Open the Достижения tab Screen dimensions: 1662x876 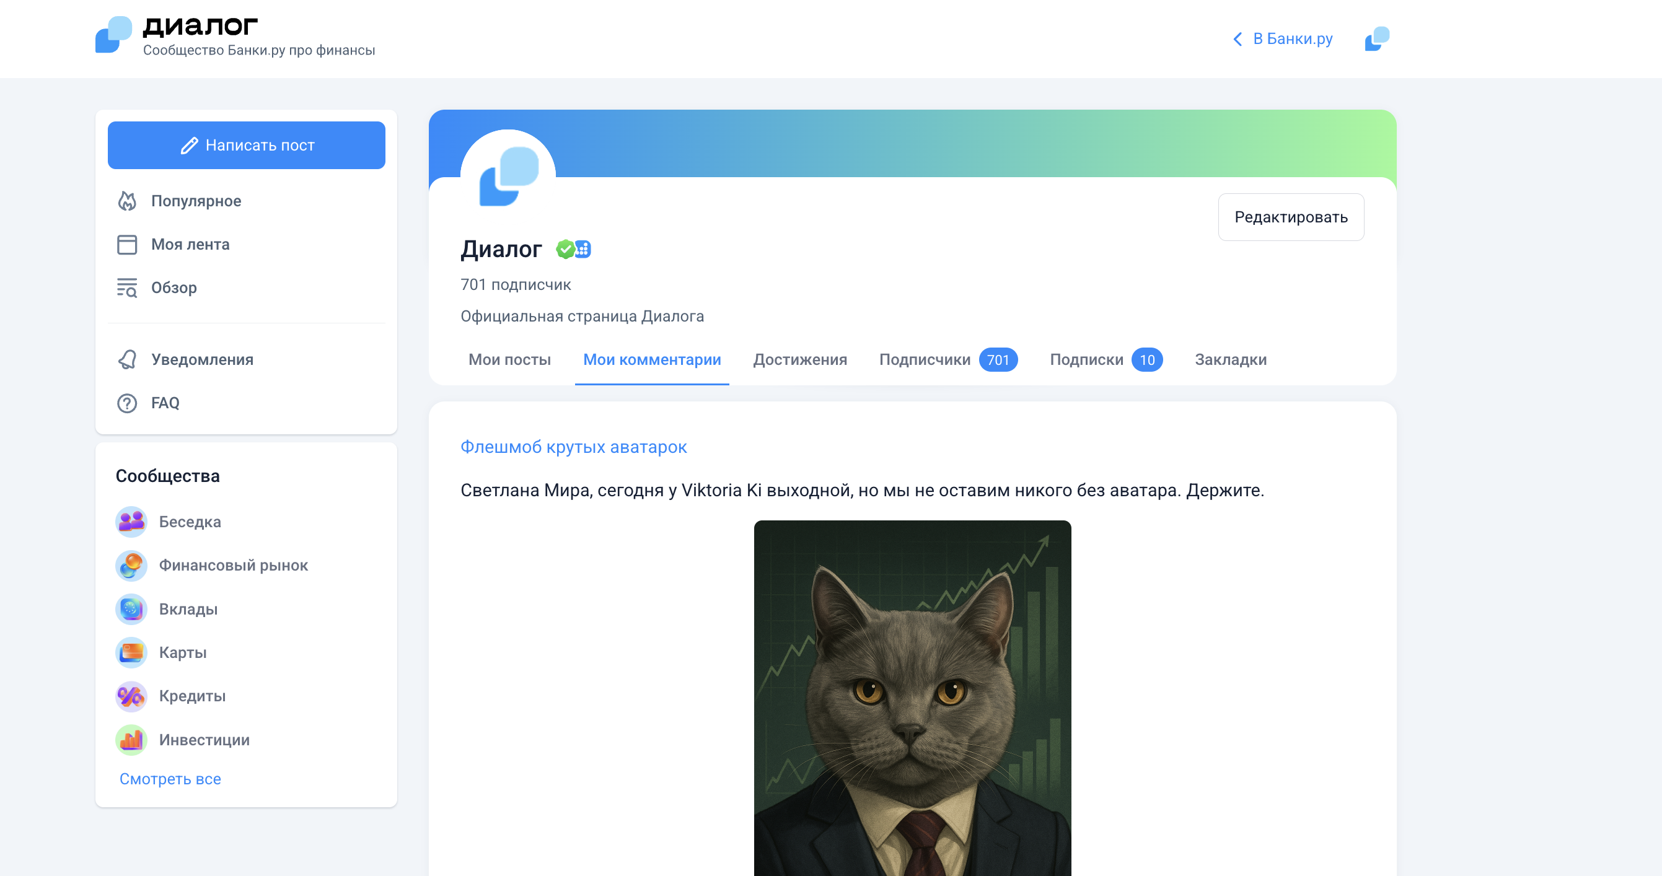[800, 360]
